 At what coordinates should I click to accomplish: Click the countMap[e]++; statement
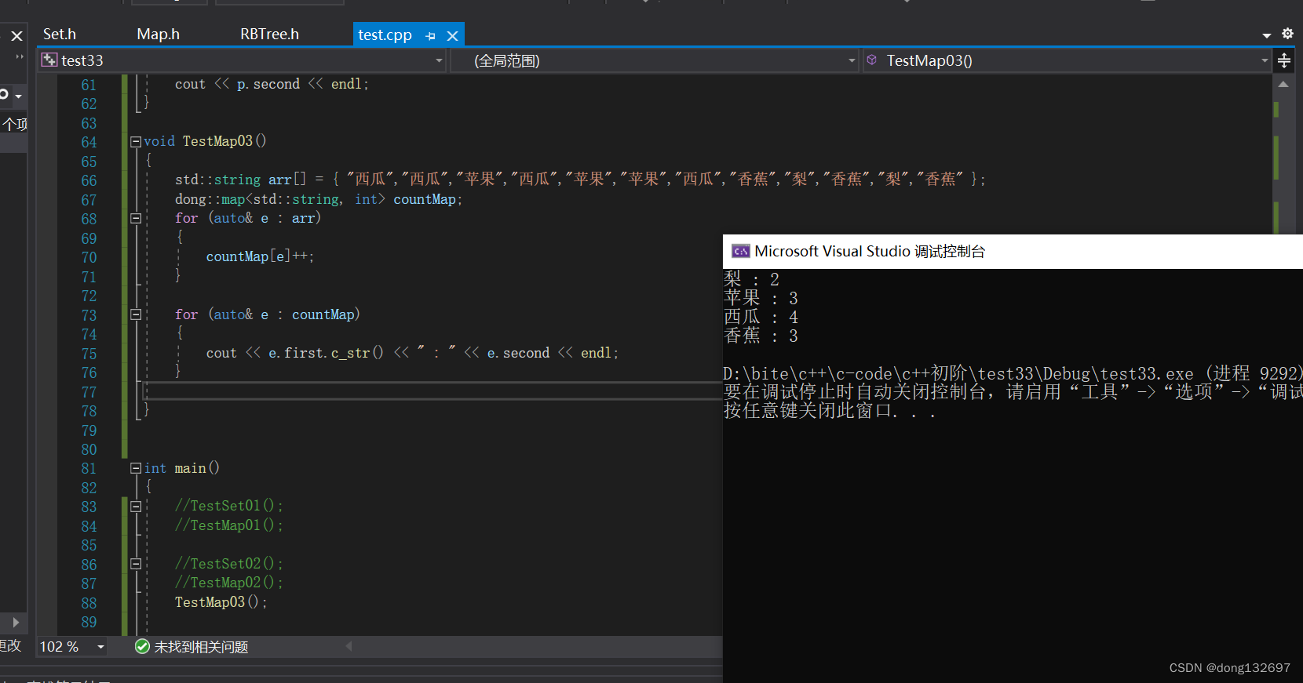click(260, 256)
